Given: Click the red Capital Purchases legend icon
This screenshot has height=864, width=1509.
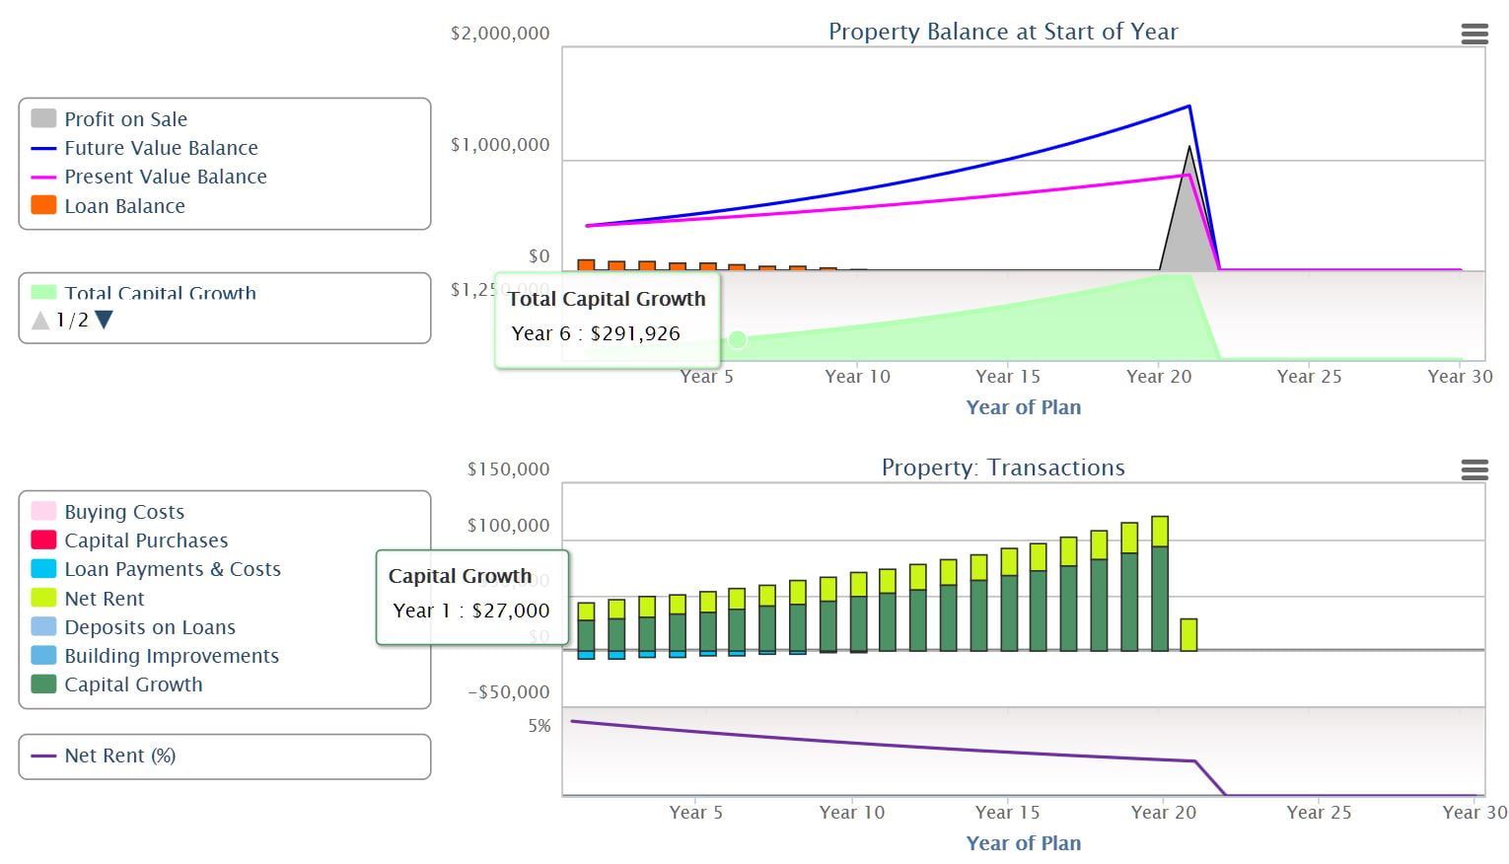Looking at the screenshot, I should click(x=43, y=540).
